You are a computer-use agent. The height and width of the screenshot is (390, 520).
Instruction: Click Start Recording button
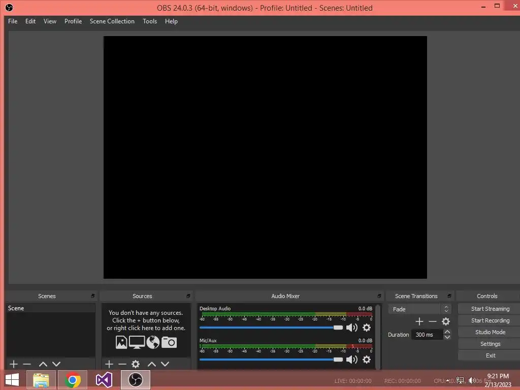point(490,320)
